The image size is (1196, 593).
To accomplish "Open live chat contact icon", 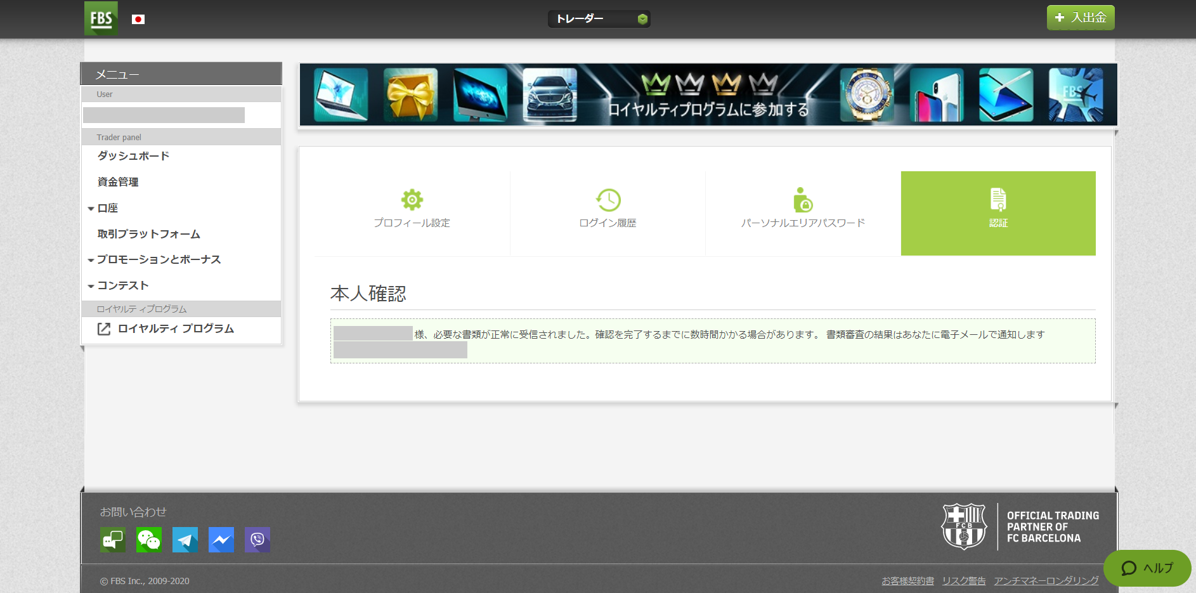I will (113, 540).
